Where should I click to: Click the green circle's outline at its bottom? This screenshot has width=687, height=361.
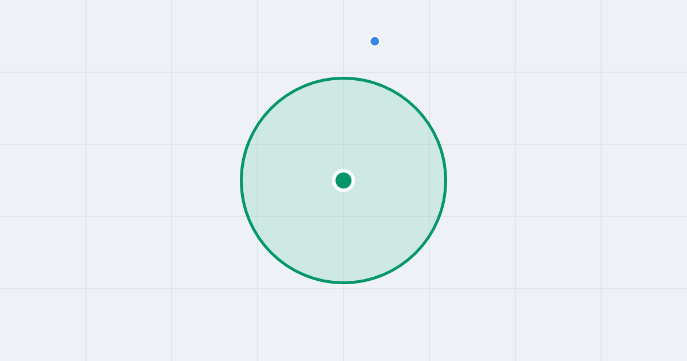pyautogui.click(x=343, y=282)
